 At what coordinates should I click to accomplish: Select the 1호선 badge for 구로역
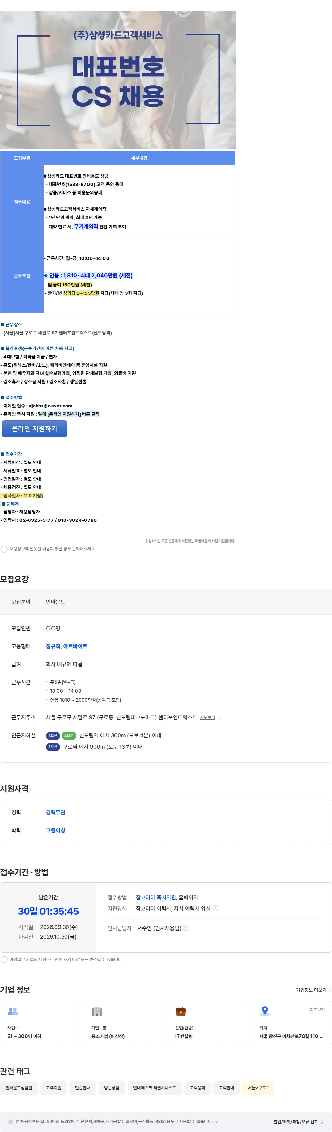[53, 747]
